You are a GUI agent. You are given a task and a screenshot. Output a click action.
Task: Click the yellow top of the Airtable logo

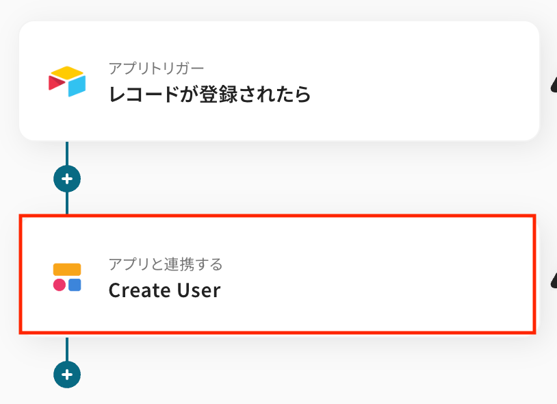pyautogui.click(x=67, y=72)
